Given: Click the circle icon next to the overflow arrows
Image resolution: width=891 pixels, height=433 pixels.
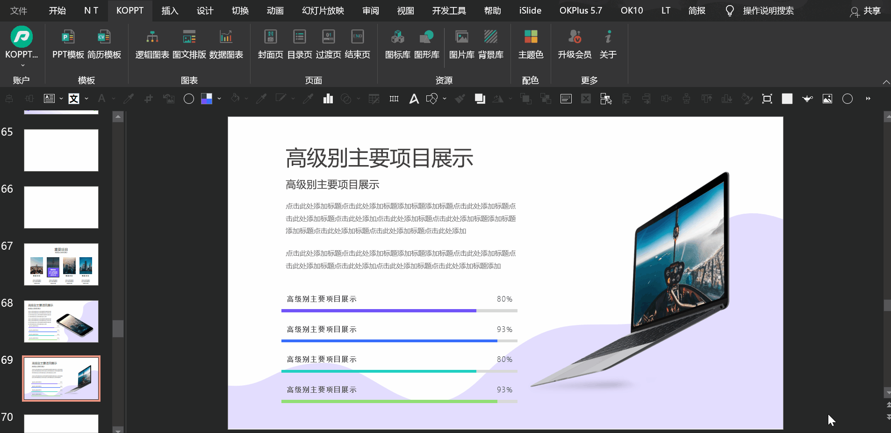Looking at the screenshot, I should (x=848, y=99).
